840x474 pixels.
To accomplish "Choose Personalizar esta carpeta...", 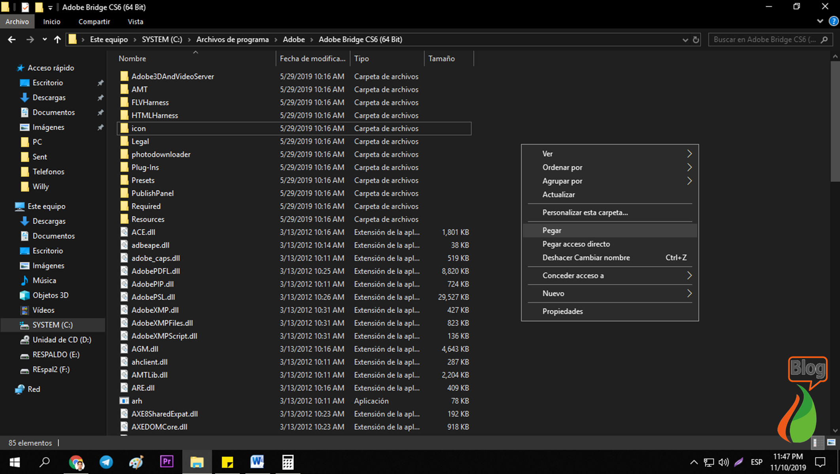I will click(x=610, y=213).
